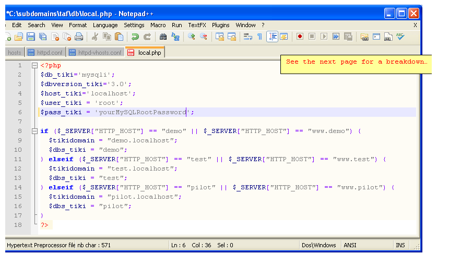The width and height of the screenshot is (449, 278).
Task: Open the Language menu
Action: [x=105, y=25]
